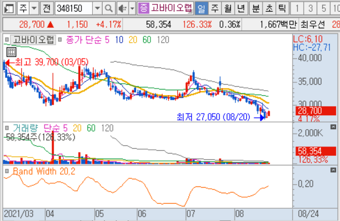
Task: Click the 08/24 current date label
Action: pos(308,214)
